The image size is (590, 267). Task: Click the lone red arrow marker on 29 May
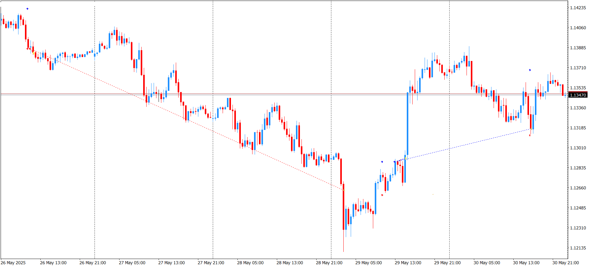(382, 195)
